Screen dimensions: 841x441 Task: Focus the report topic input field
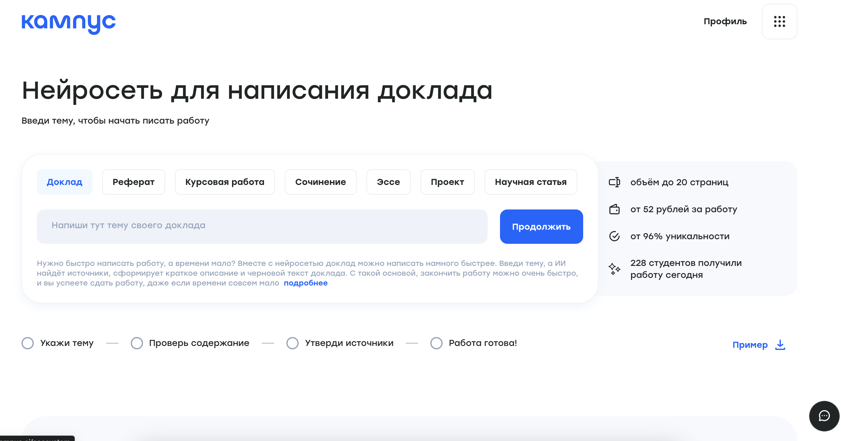[262, 227]
